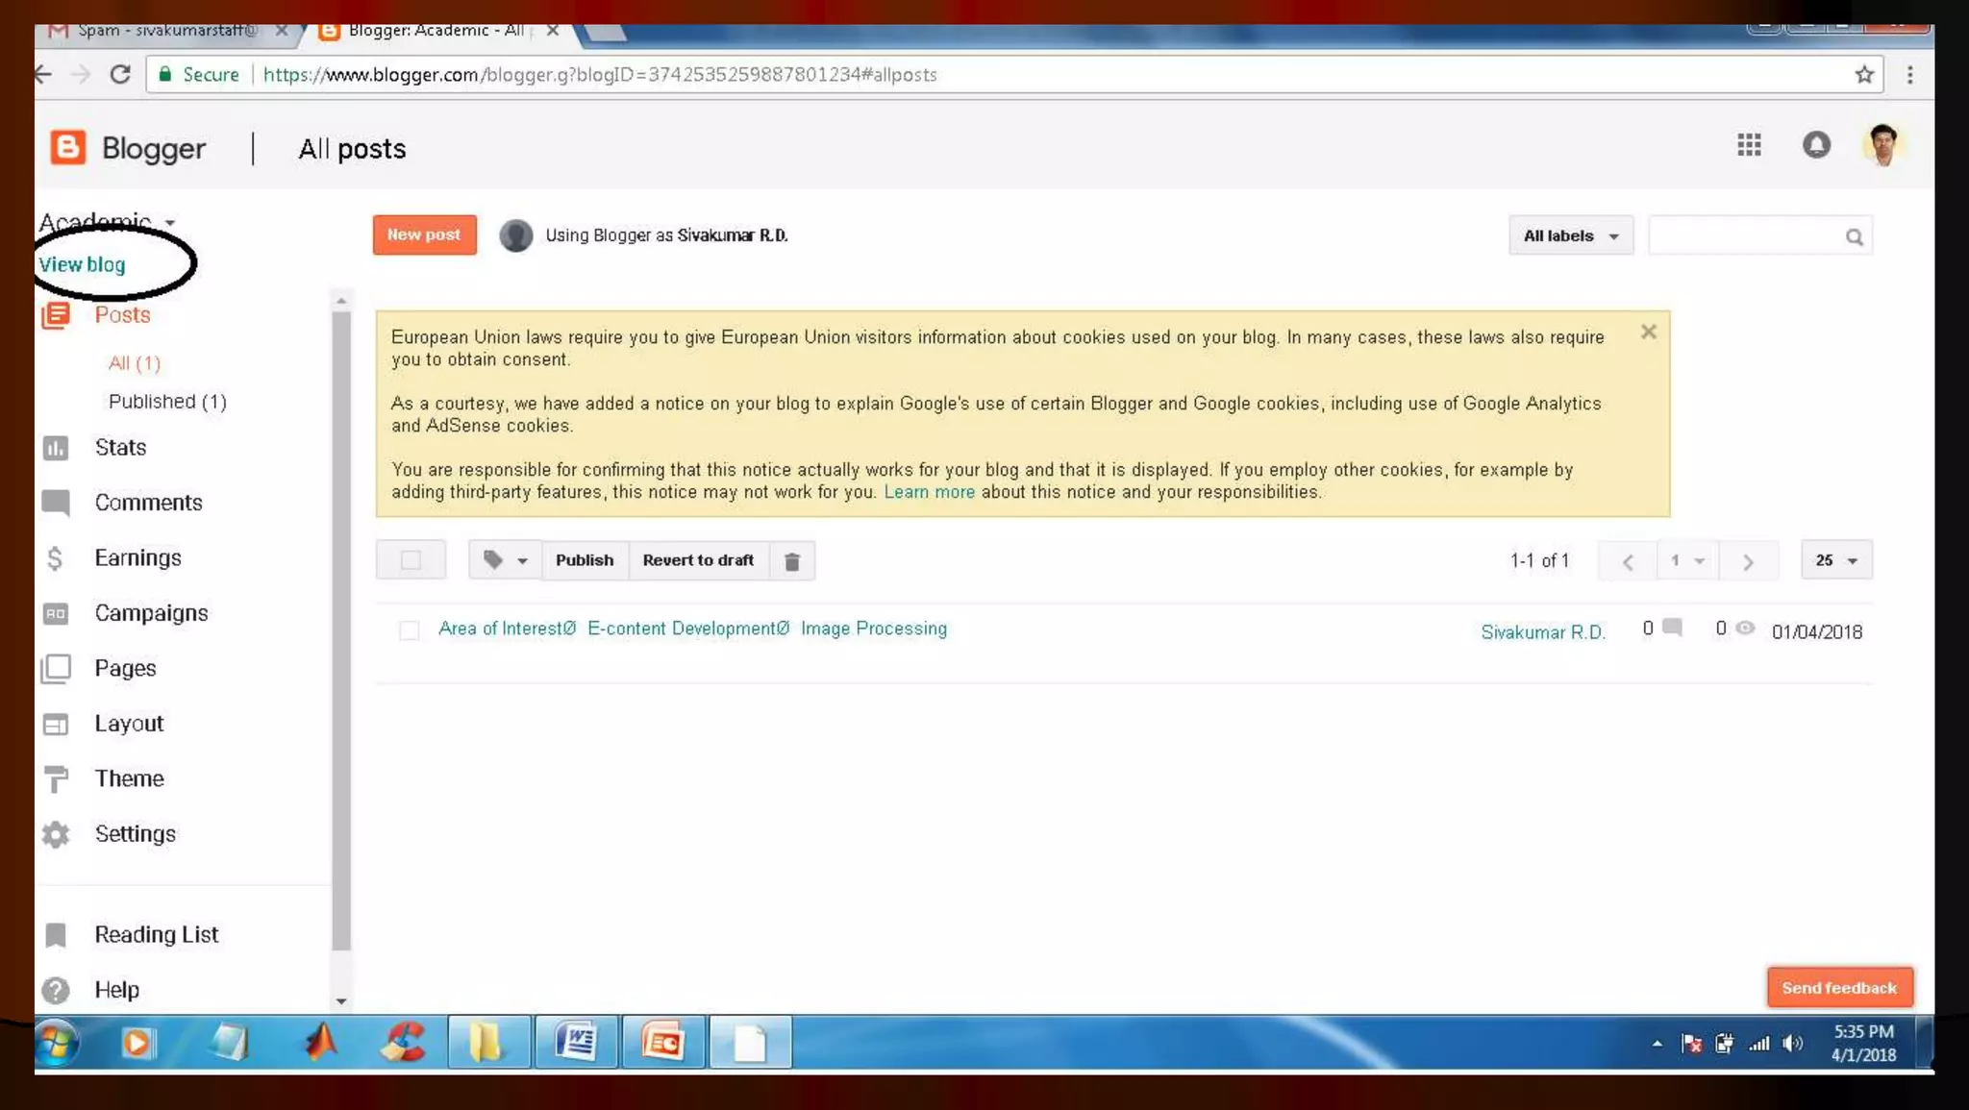
Task: Tick the select-all posts checkbox
Action: pos(411,560)
